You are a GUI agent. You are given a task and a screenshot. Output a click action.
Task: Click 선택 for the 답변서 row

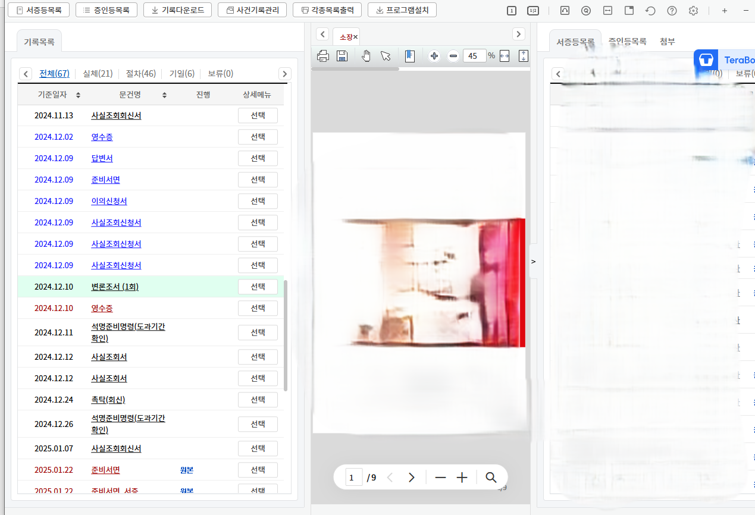(258, 158)
